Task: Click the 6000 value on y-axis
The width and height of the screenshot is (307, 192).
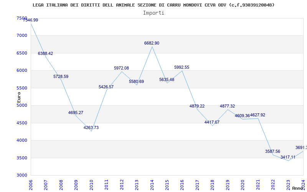Action: coord(22,71)
